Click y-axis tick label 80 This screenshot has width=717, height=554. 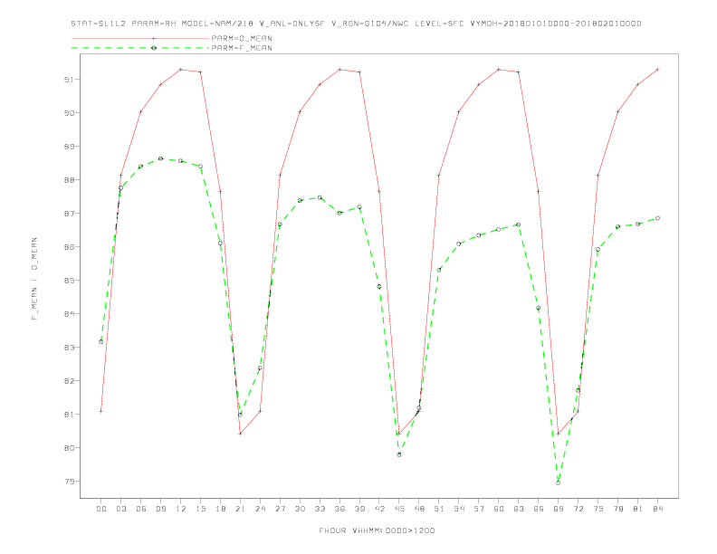(69, 448)
